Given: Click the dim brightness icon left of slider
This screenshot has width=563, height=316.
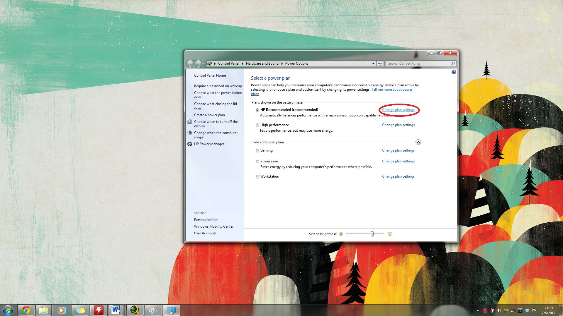Looking at the screenshot, I should (x=341, y=234).
